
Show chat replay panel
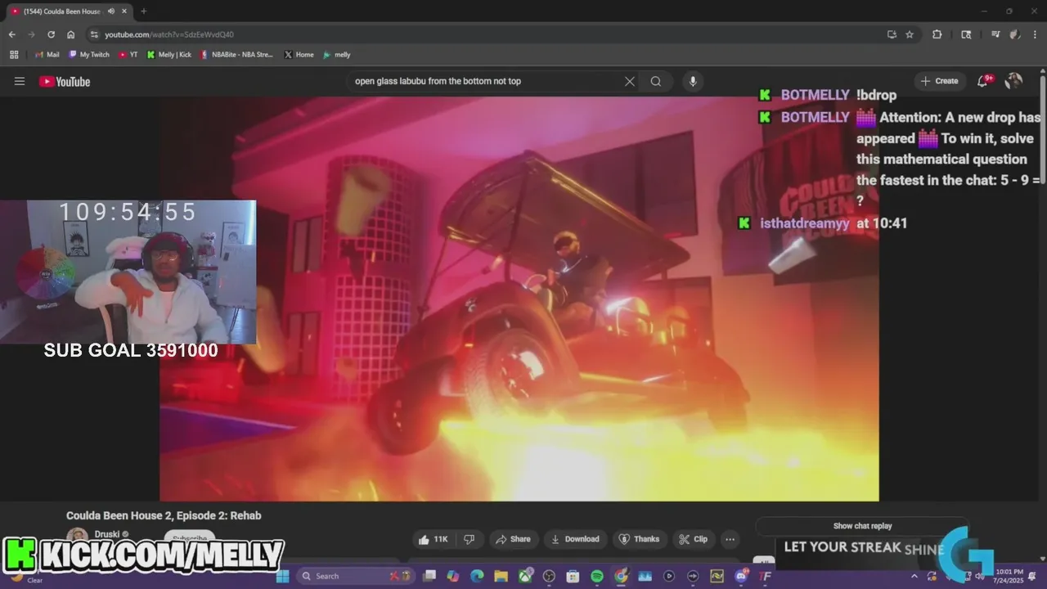(x=862, y=526)
